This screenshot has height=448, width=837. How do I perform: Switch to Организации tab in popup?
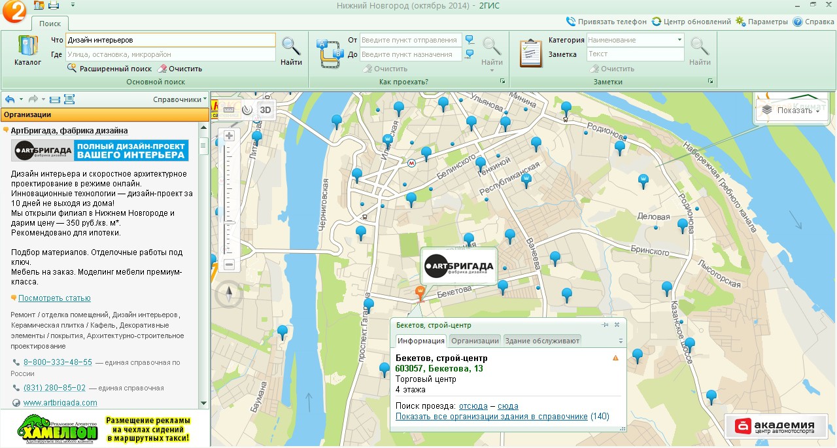point(475,340)
